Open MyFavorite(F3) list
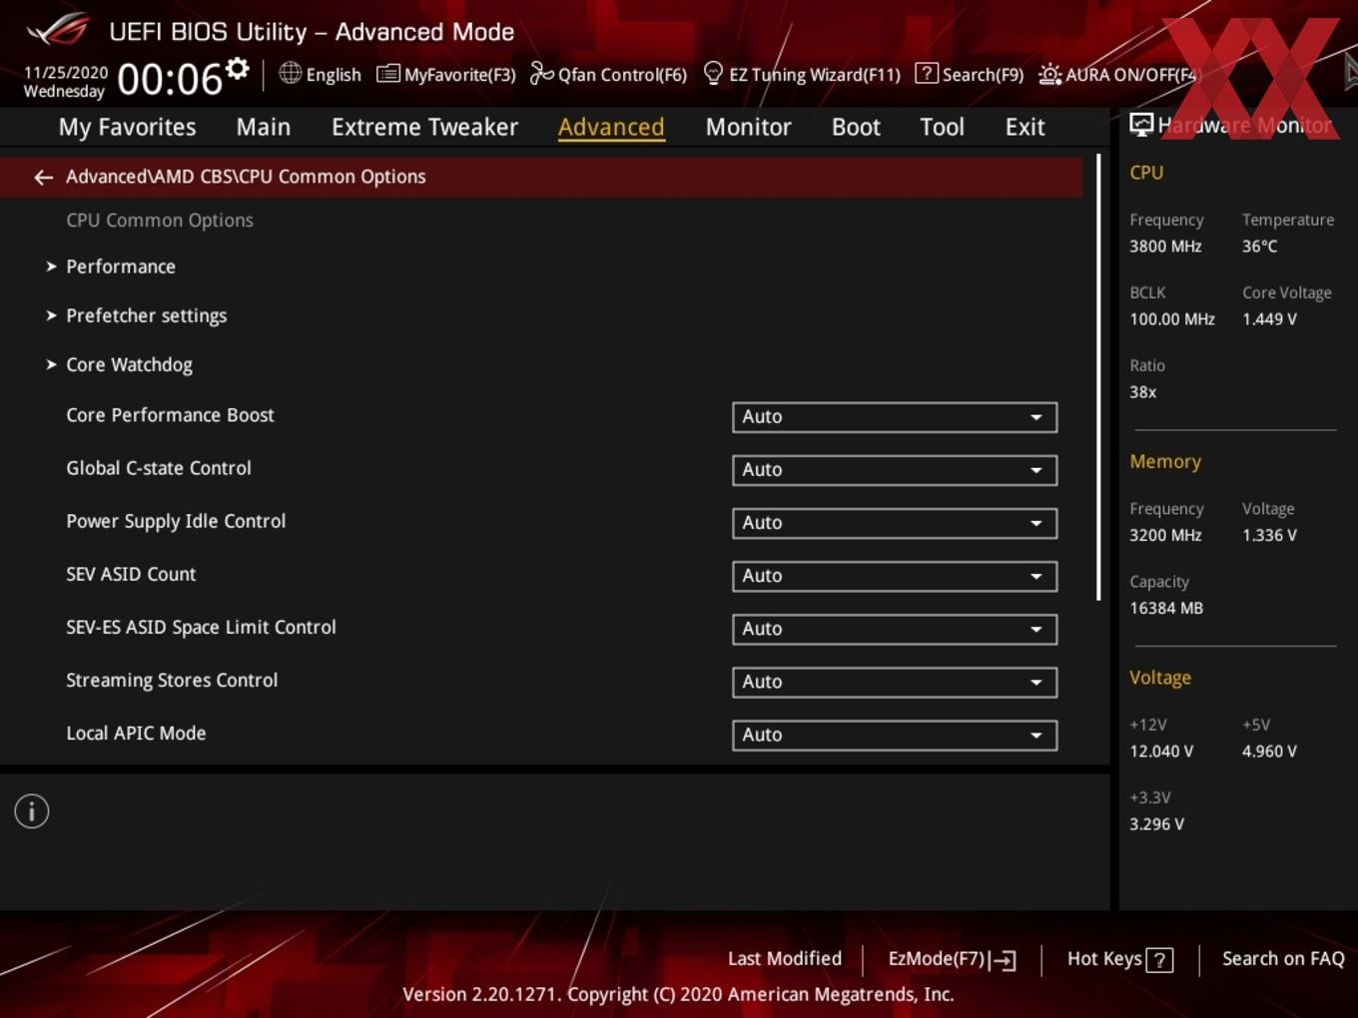The image size is (1358, 1018). [x=446, y=74]
